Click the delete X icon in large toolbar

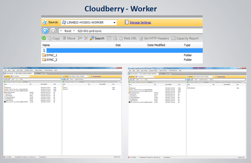[86, 38]
